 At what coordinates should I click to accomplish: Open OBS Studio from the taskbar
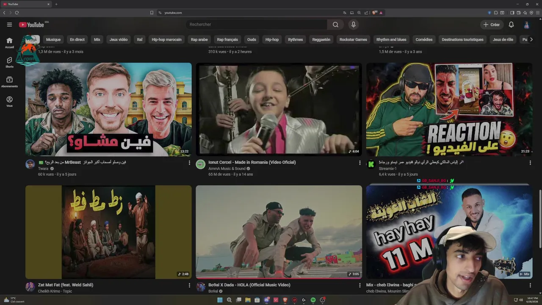[x=322, y=300]
